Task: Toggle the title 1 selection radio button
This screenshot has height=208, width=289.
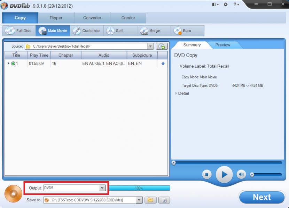Action: click(x=13, y=64)
